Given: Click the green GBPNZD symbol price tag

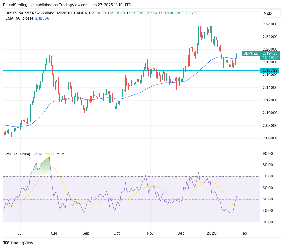Looking at the screenshot, I should (250, 53).
